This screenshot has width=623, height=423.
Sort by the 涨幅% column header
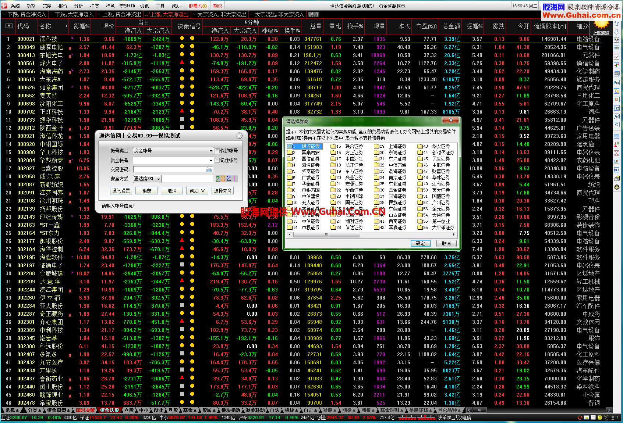click(81, 26)
